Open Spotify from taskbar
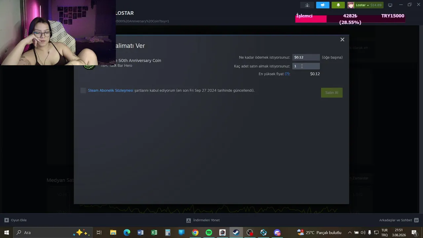423x238 pixels. (x=209, y=232)
